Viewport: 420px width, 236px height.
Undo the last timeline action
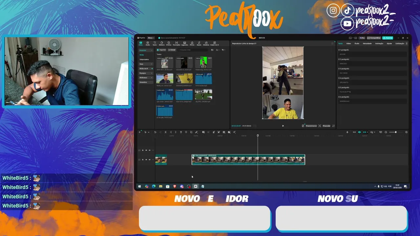click(155, 132)
